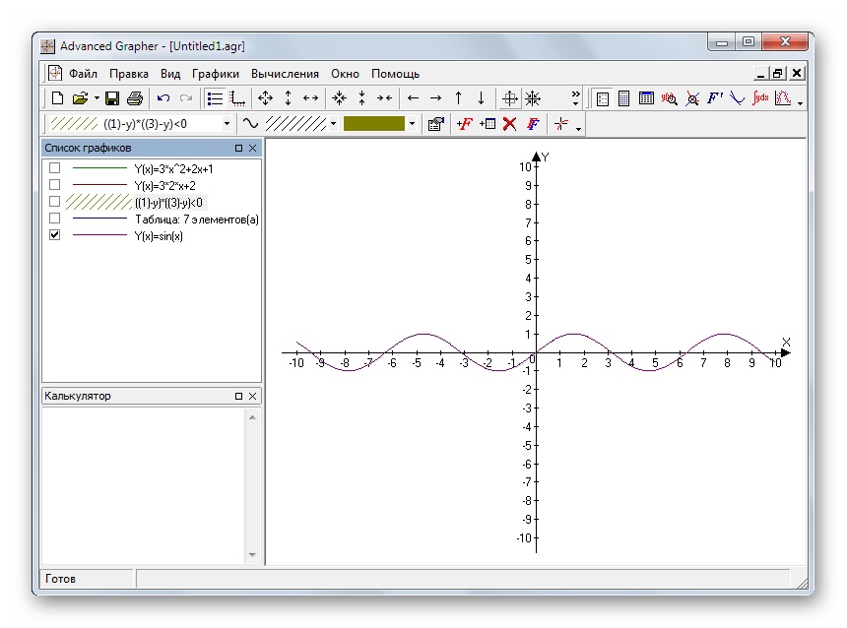Open the hatch pattern style dropdown
This screenshot has height=628, width=847.
[333, 124]
